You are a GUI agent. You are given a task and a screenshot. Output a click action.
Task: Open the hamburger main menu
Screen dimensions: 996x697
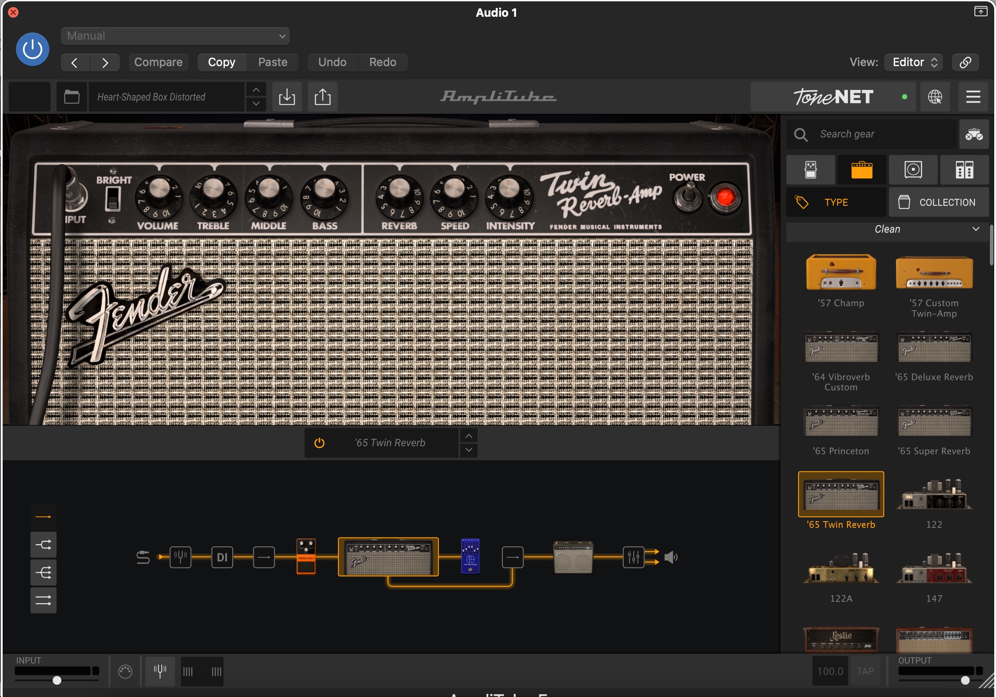(973, 96)
